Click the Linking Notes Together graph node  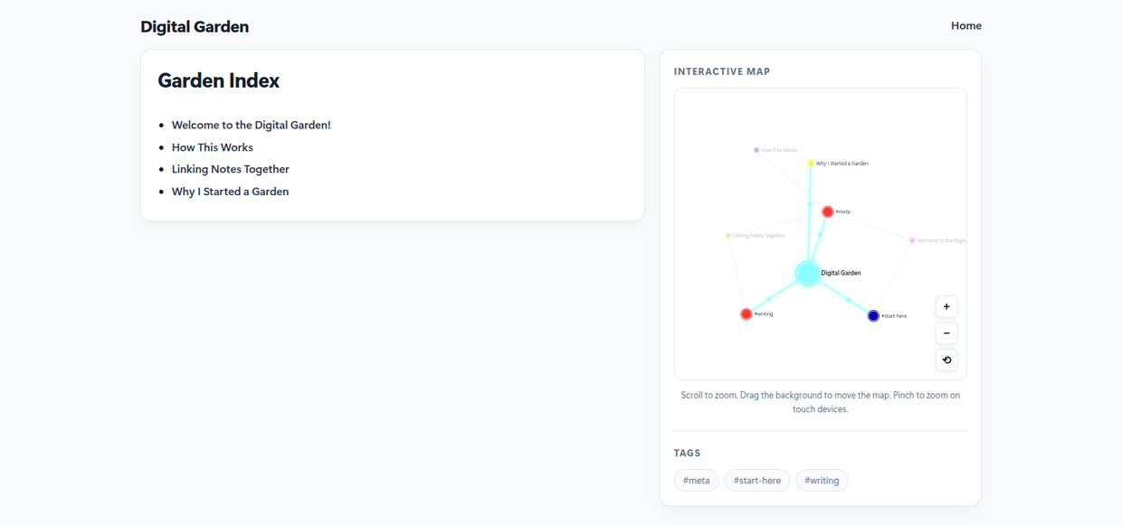point(728,236)
